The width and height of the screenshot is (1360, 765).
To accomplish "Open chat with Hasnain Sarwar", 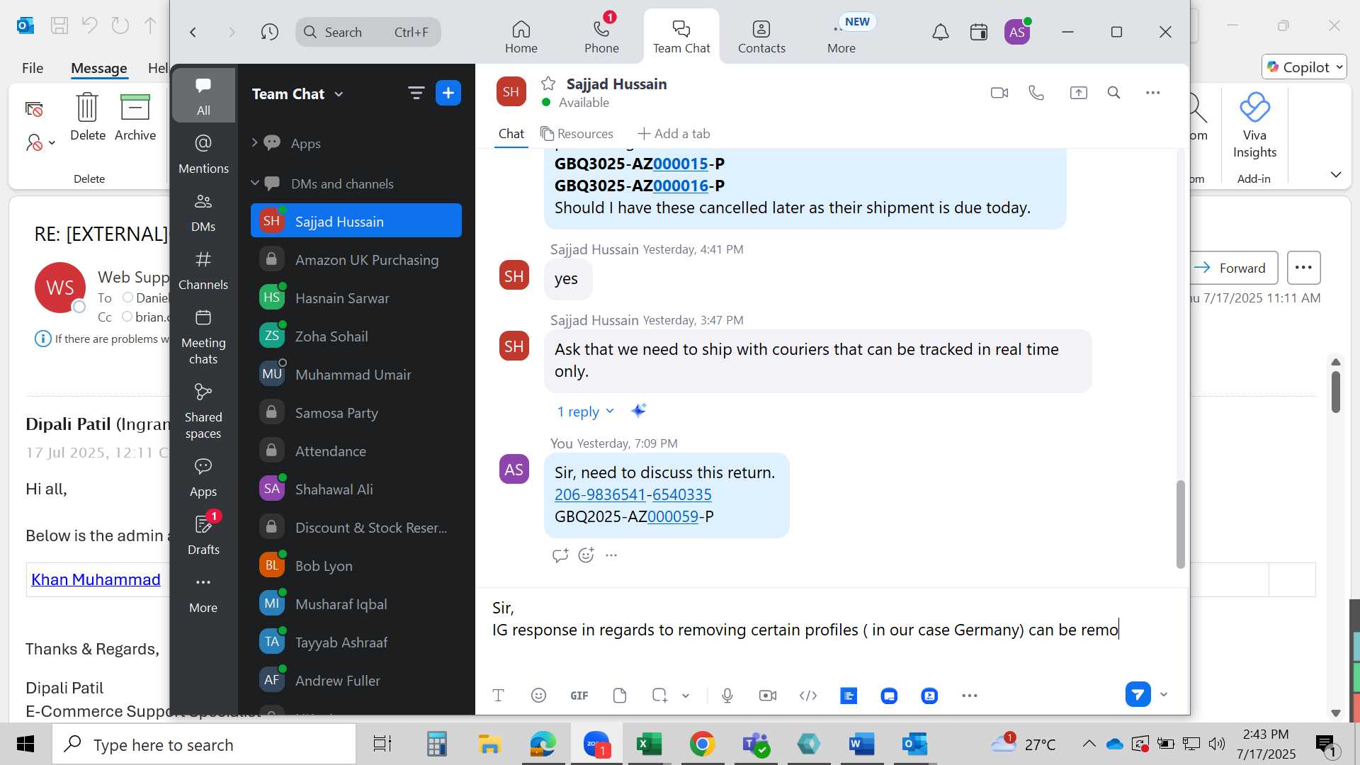I will [356, 298].
